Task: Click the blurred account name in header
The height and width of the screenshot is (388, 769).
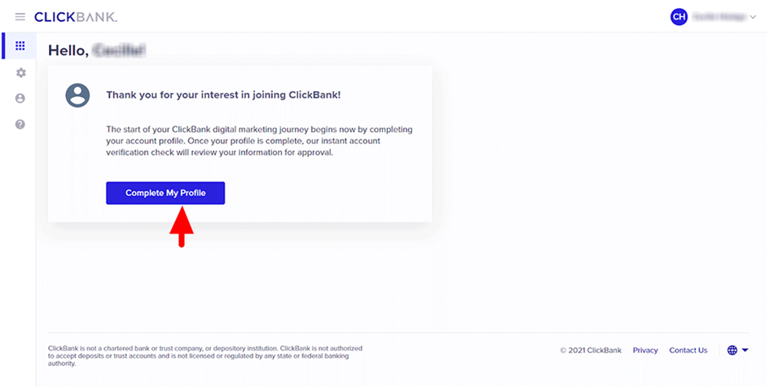Action: tap(717, 17)
